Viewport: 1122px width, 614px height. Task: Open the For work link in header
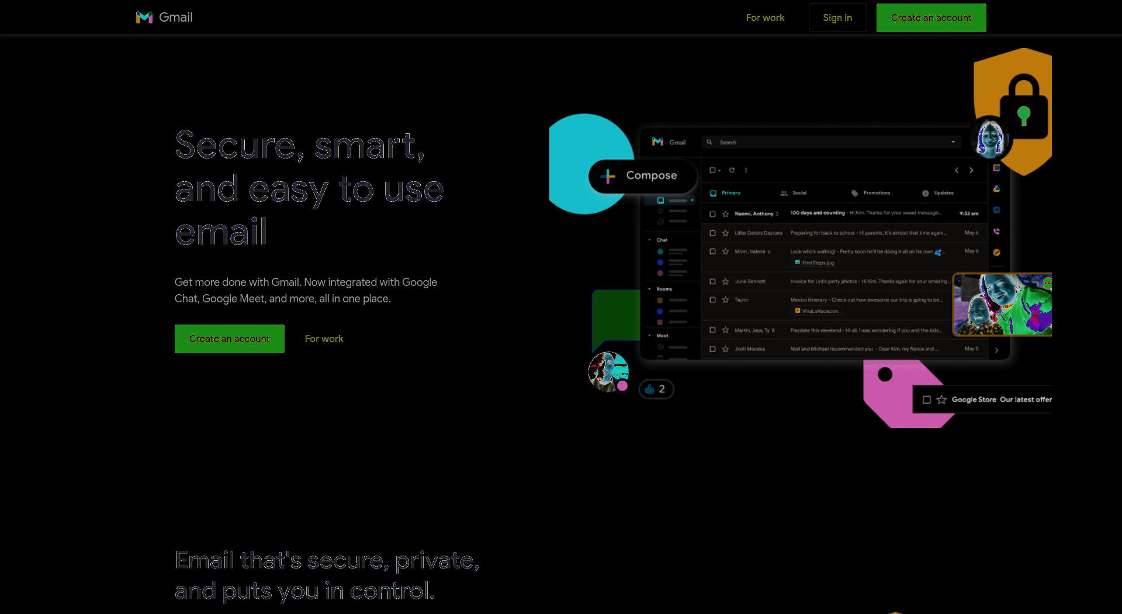(x=765, y=18)
